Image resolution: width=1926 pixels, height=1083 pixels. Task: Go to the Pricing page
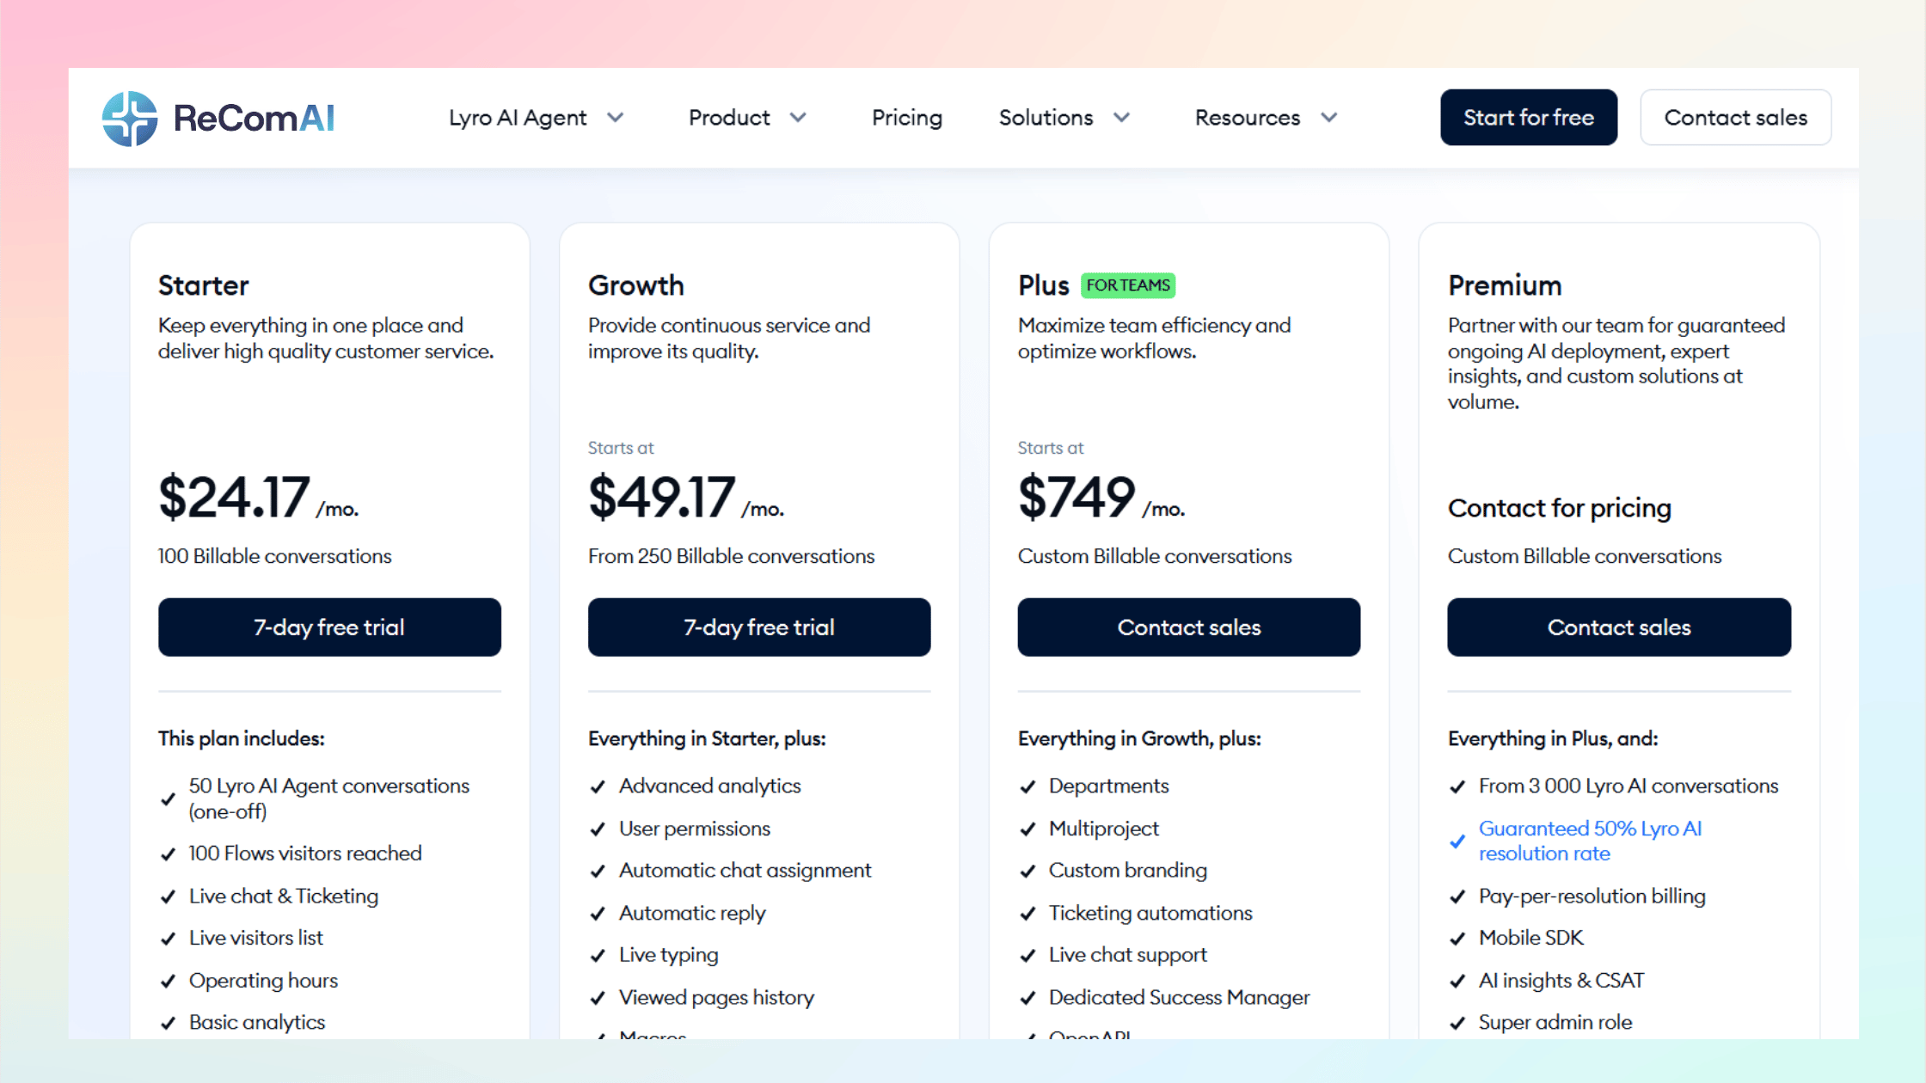(x=907, y=118)
